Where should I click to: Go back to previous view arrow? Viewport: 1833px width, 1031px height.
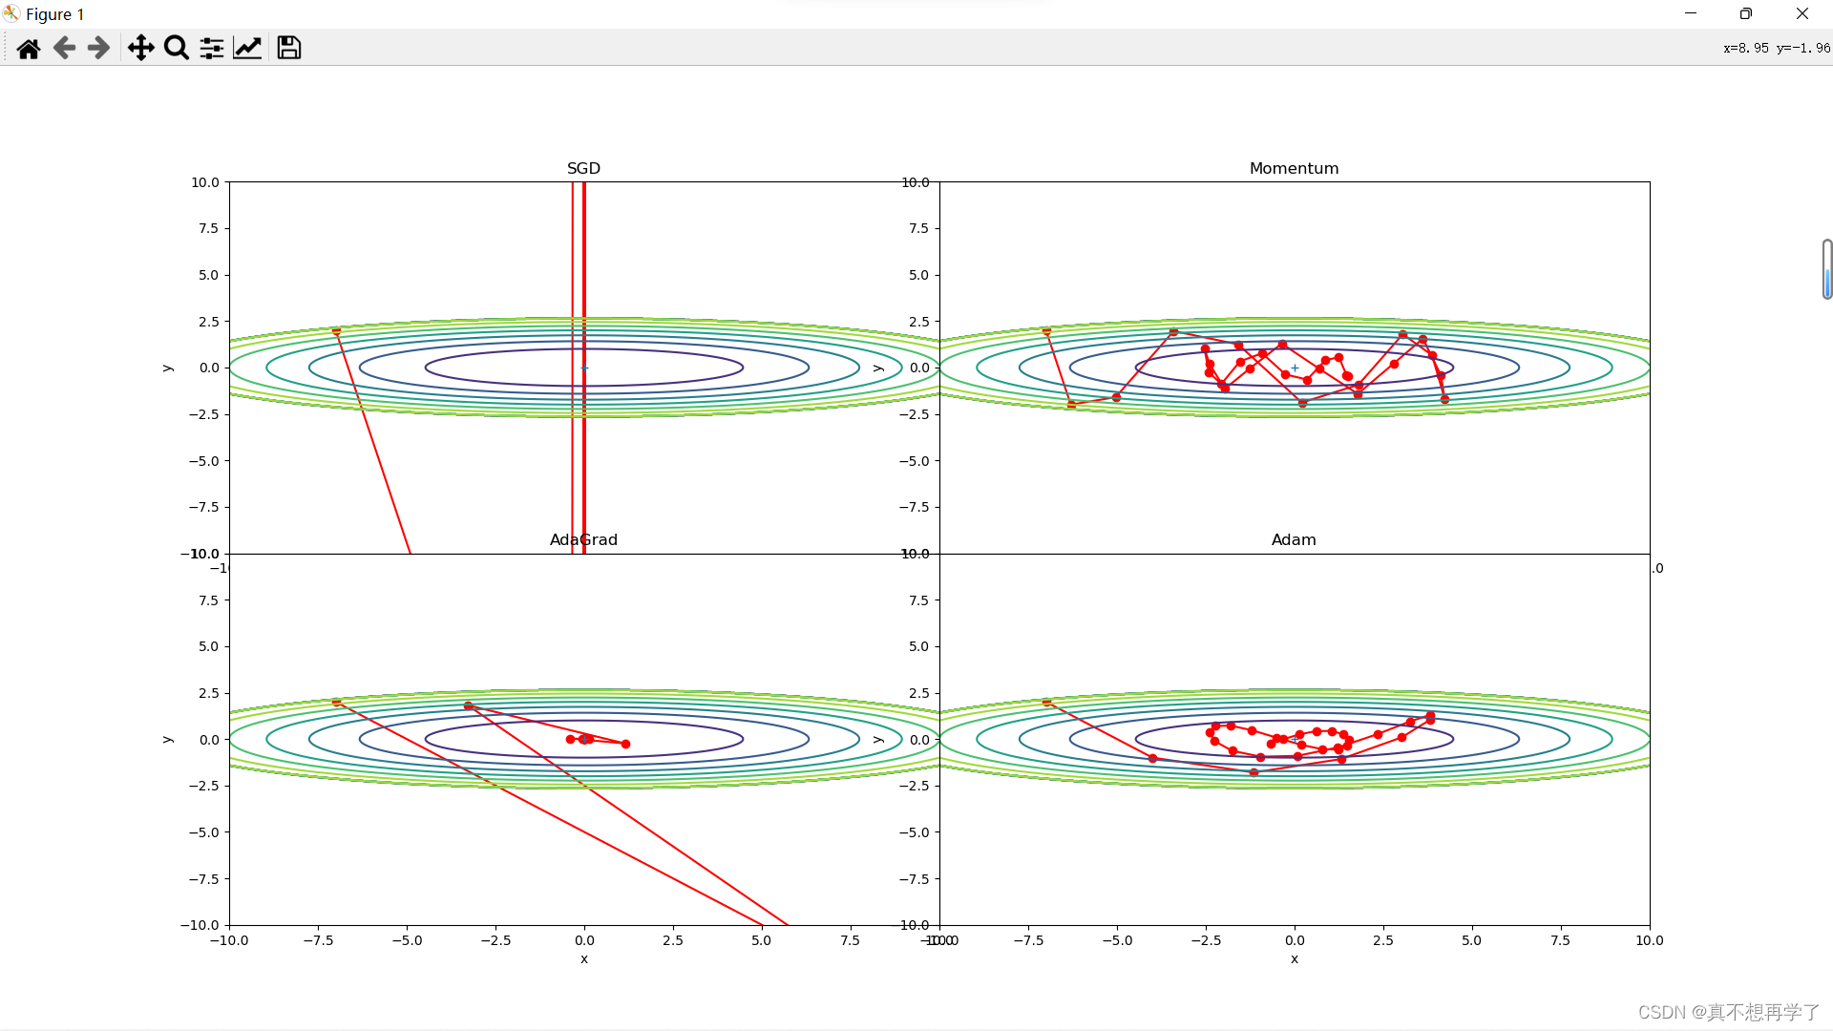[x=64, y=48]
